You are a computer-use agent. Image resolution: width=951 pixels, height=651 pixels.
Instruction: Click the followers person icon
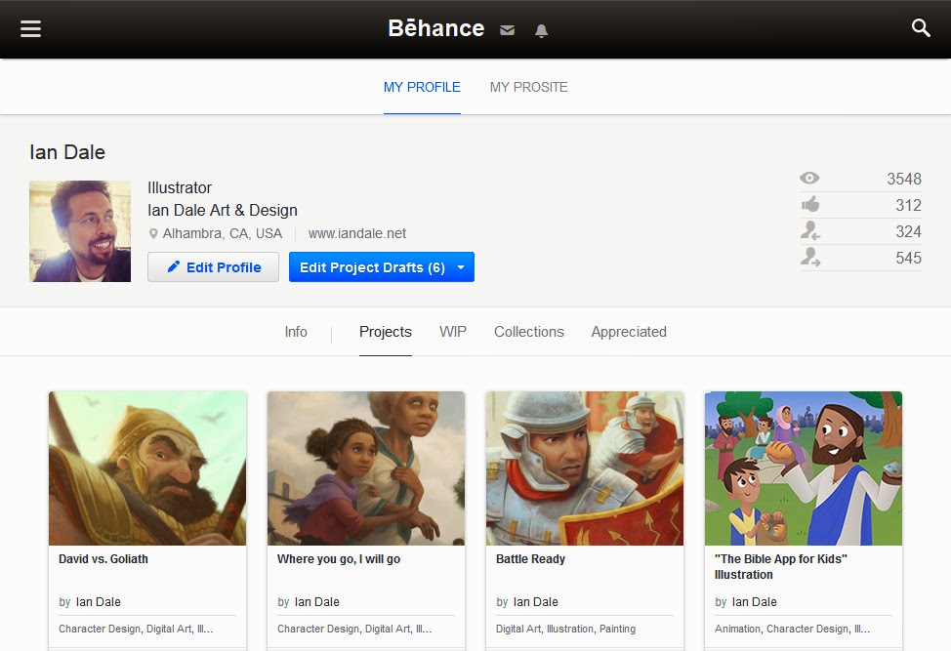click(x=809, y=231)
